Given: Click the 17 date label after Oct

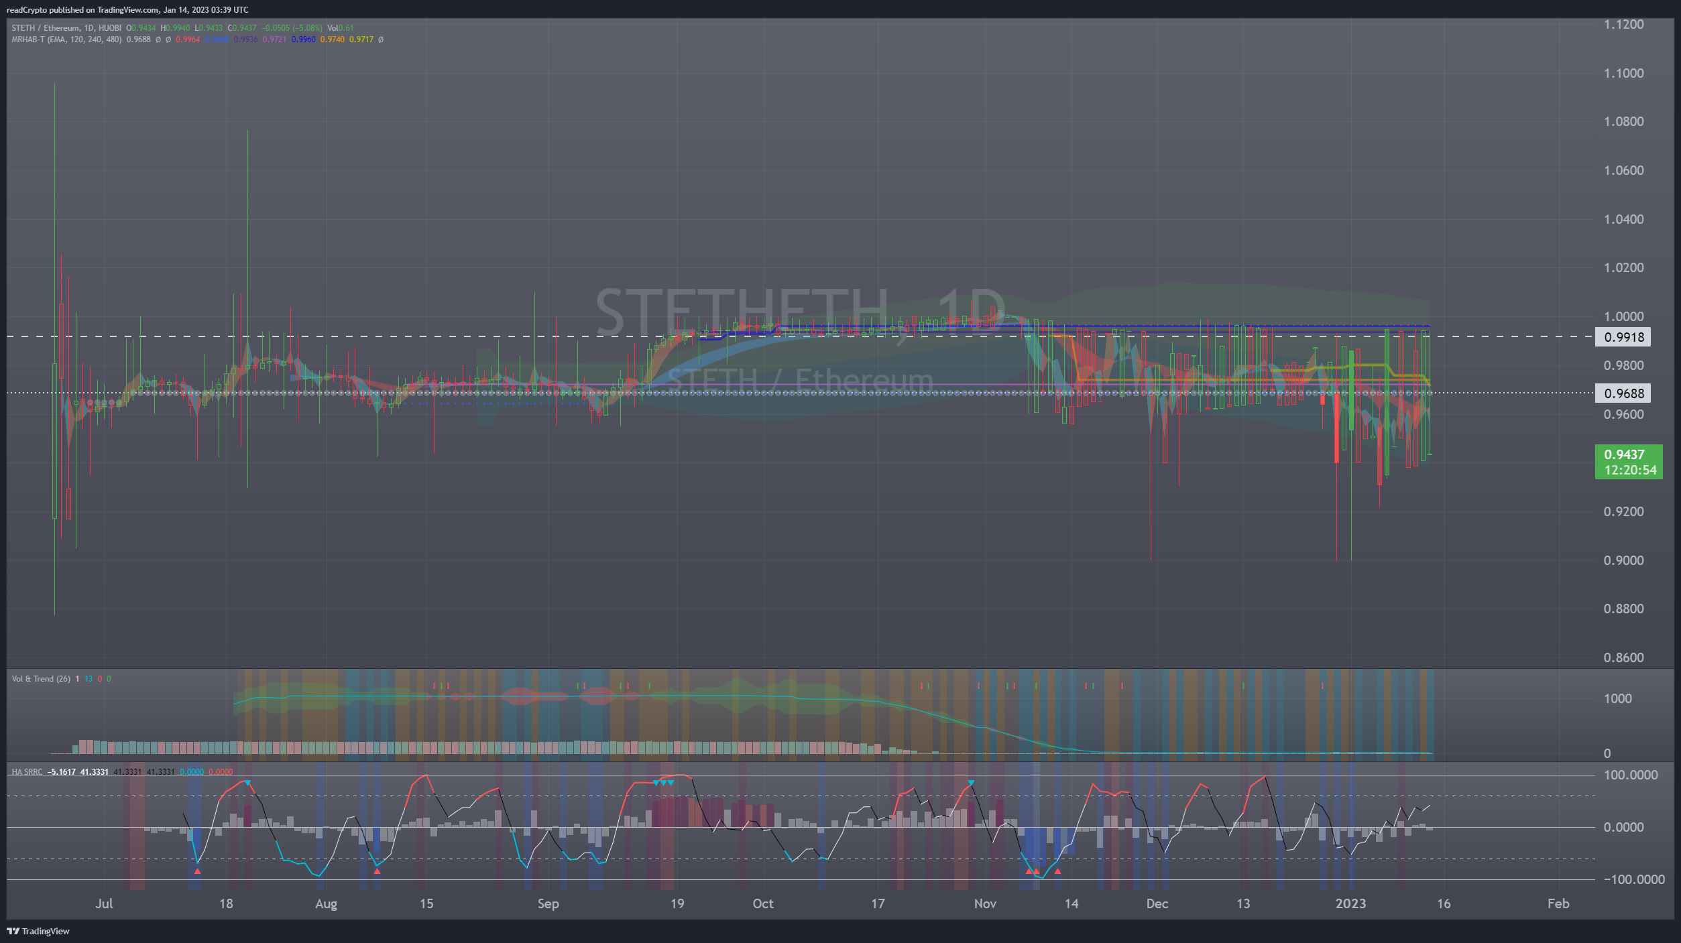Looking at the screenshot, I should click(x=878, y=903).
